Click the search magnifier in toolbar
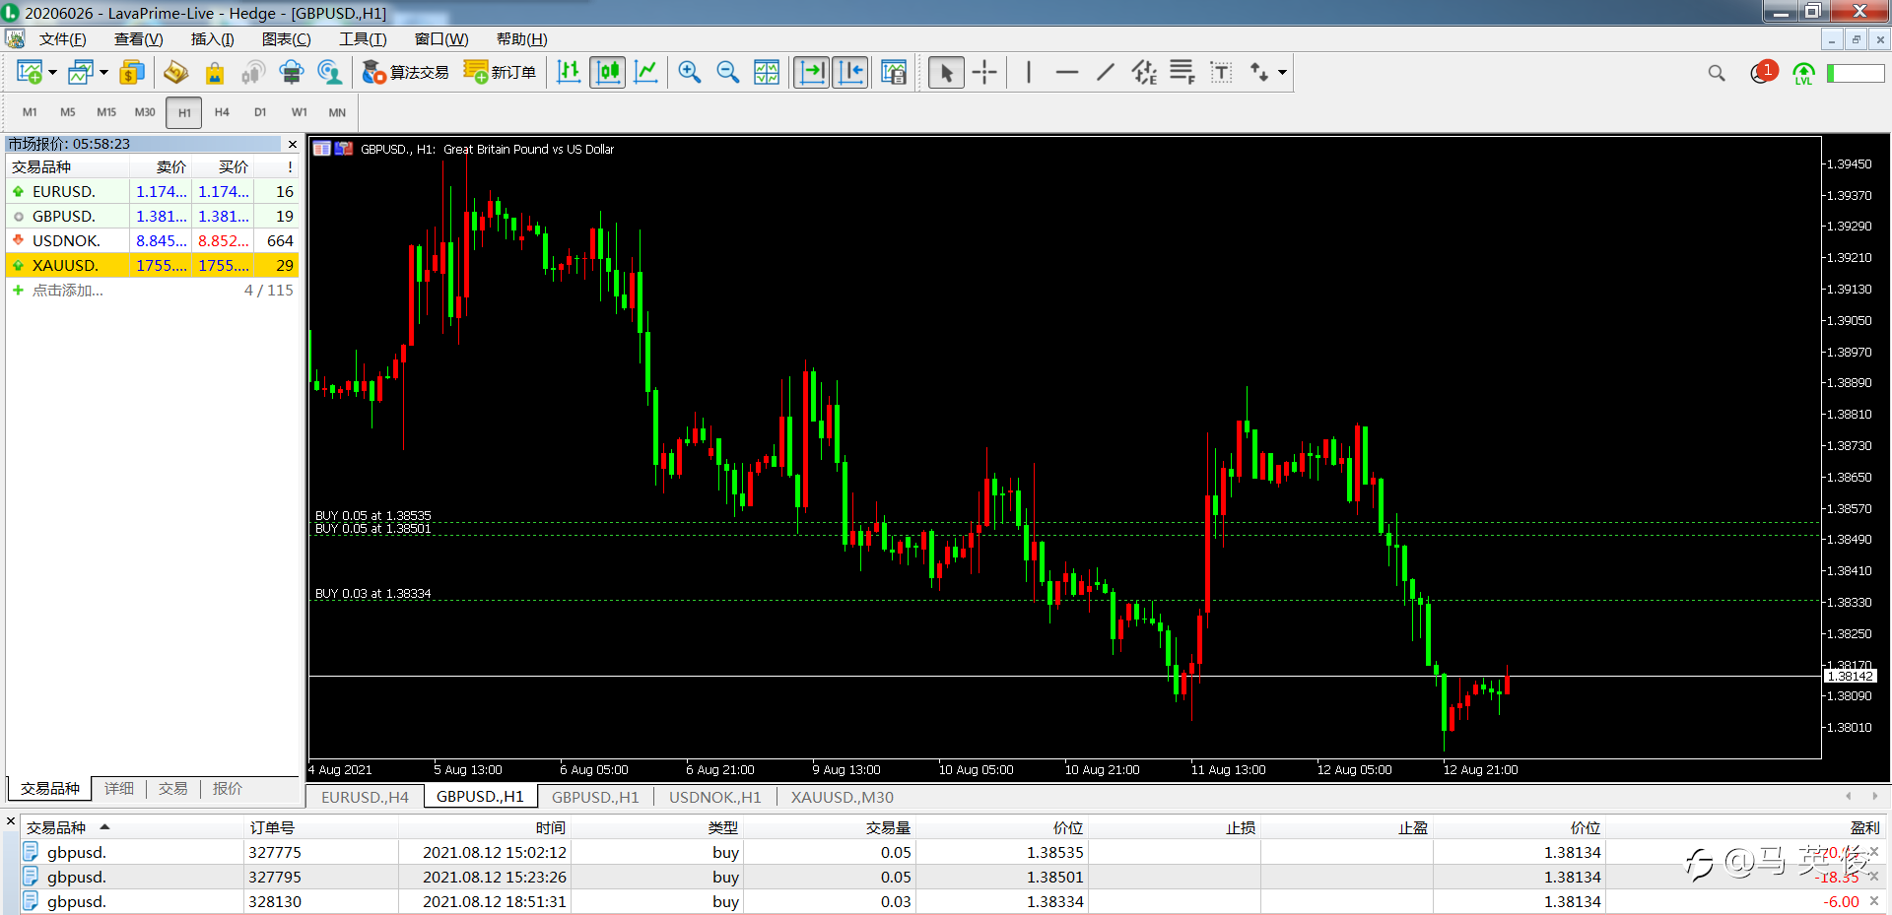The width and height of the screenshot is (1892, 915). point(1717,73)
